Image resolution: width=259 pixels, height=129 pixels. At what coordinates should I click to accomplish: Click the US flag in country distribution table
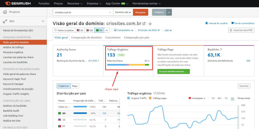(60, 120)
